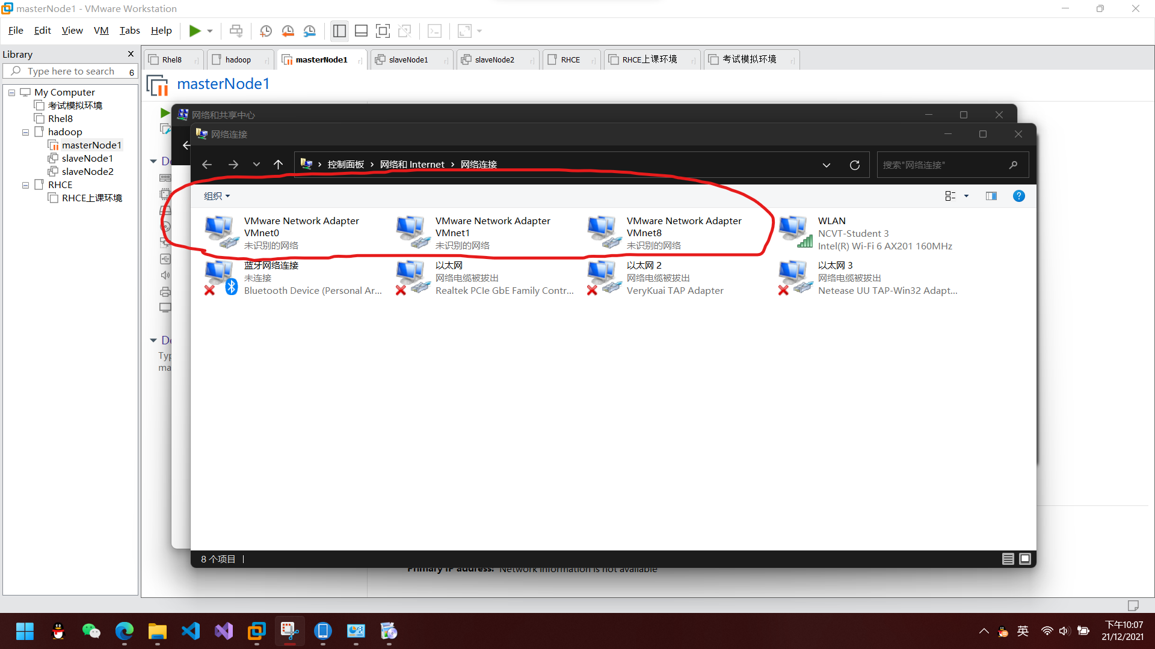Viewport: 1155px width, 649px height.
Task: Toggle the preview pane in explorer
Action: tap(991, 196)
